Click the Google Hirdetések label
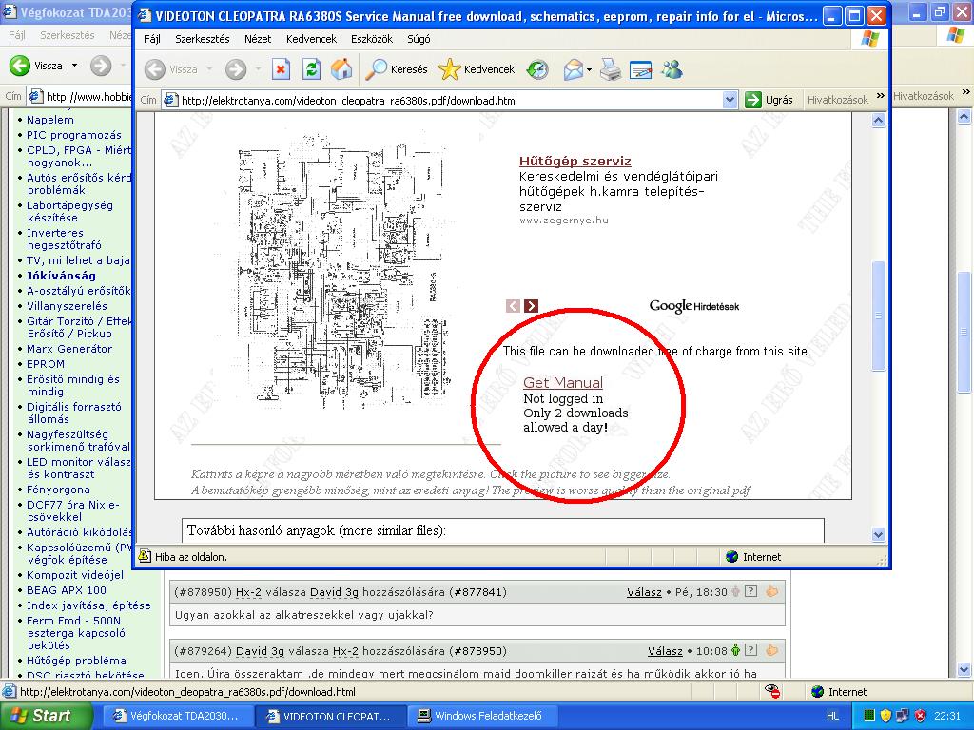The width and height of the screenshot is (974, 730). [694, 306]
